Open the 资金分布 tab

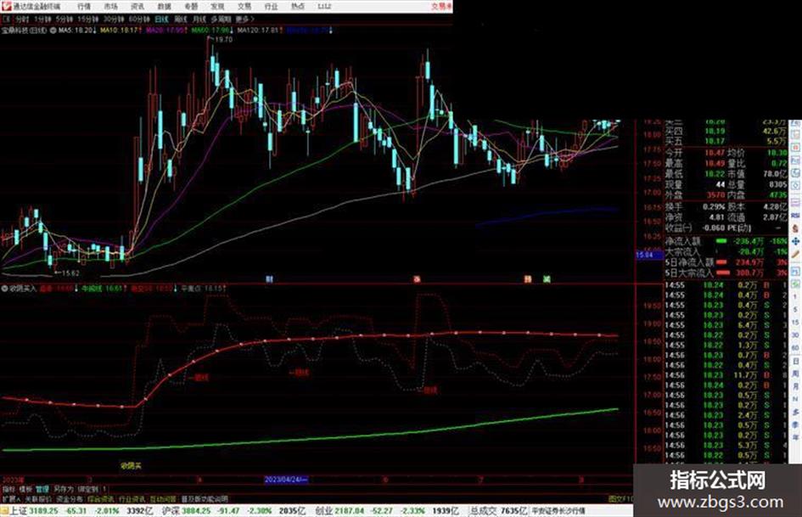[69, 498]
